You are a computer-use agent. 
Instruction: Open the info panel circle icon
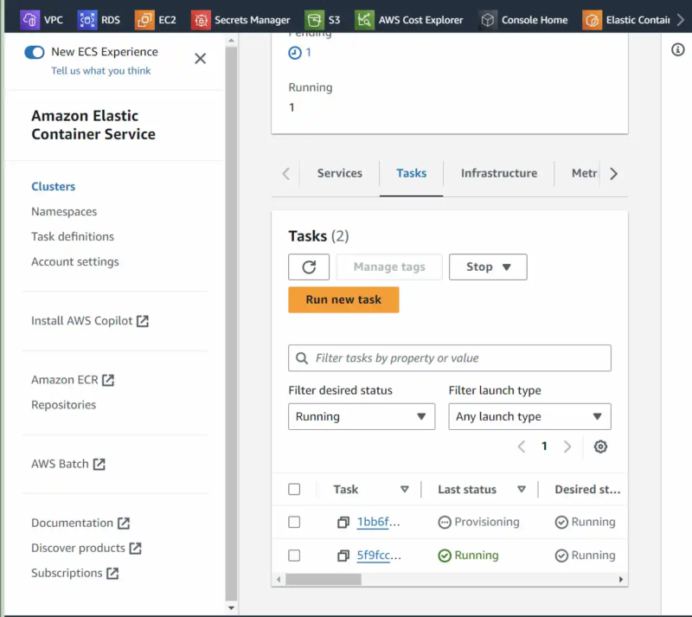tap(678, 49)
